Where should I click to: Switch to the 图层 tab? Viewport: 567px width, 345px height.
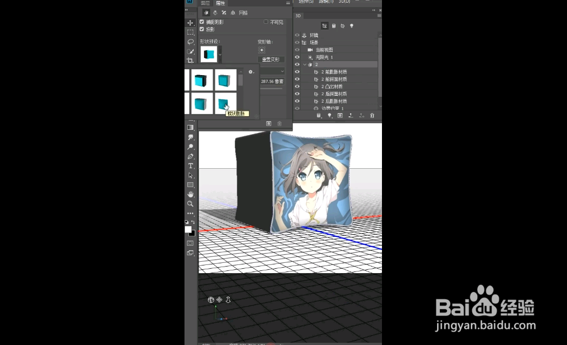[206, 3]
